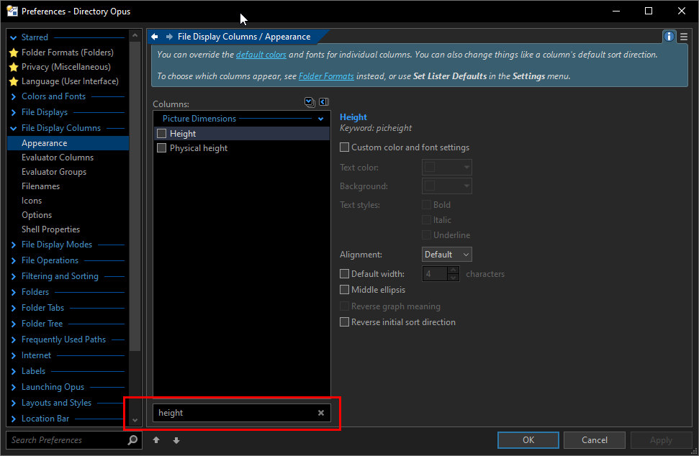Click the OK button
This screenshot has width=699, height=456.
528,440
